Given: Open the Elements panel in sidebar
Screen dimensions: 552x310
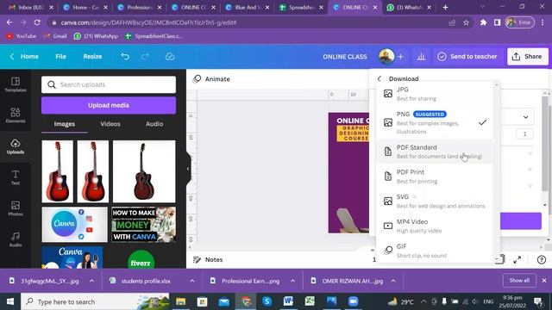Looking at the screenshot, I should (16, 115).
